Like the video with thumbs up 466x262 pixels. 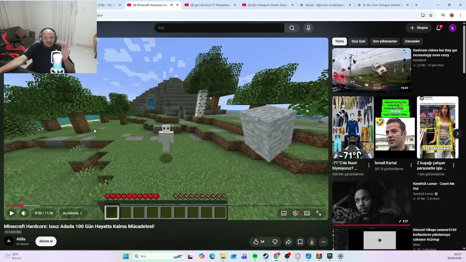[x=259, y=242]
